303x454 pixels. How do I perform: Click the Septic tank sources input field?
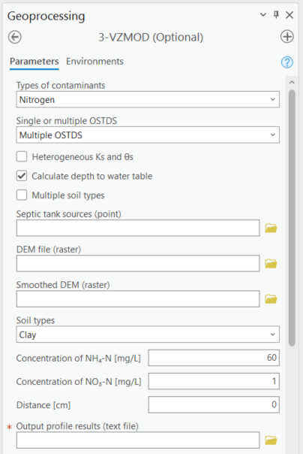pyautogui.click(x=138, y=229)
